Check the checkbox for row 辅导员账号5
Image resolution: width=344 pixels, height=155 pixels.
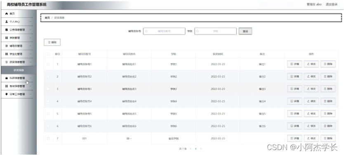tap(48, 114)
